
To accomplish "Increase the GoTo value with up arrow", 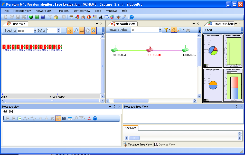I will [x=59, y=29].
